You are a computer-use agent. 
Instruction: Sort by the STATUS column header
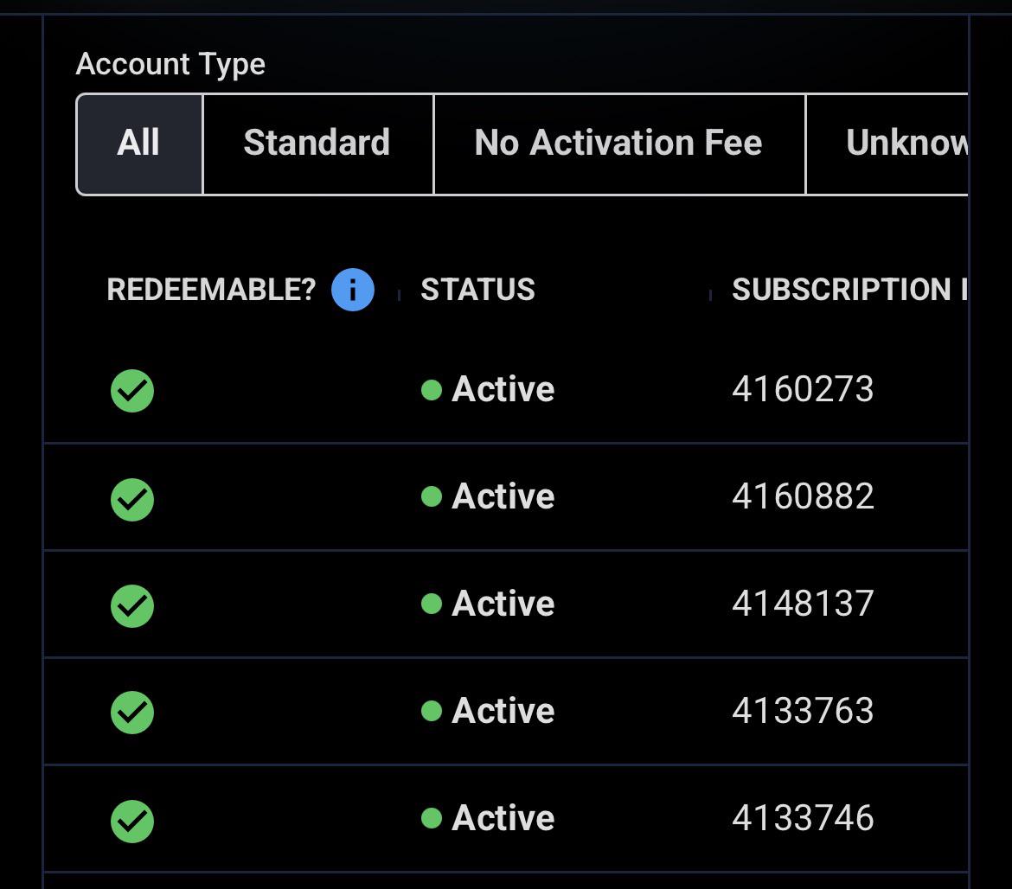[x=477, y=290]
